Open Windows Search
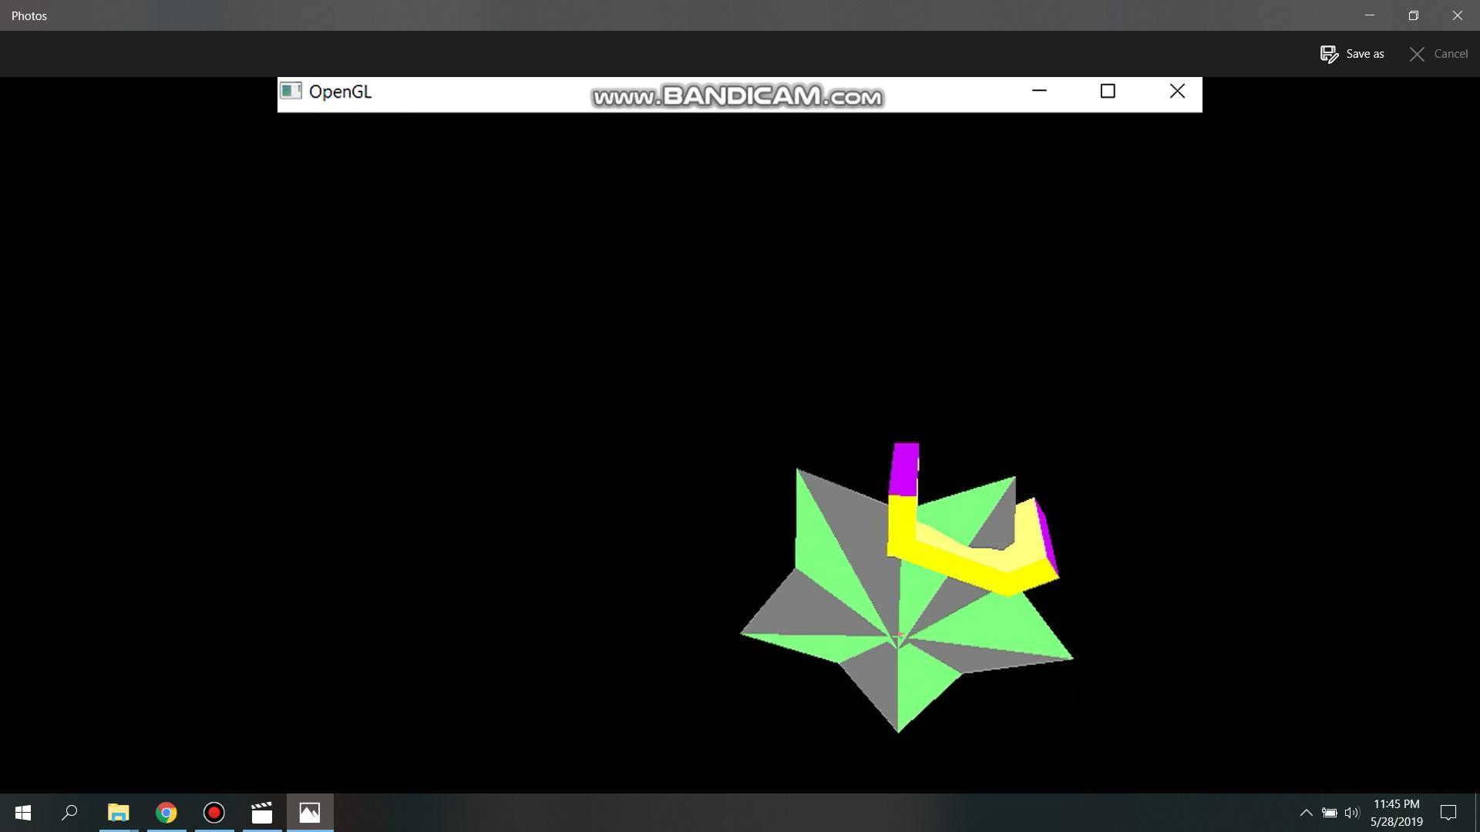The width and height of the screenshot is (1480, 832). (69, 813)
